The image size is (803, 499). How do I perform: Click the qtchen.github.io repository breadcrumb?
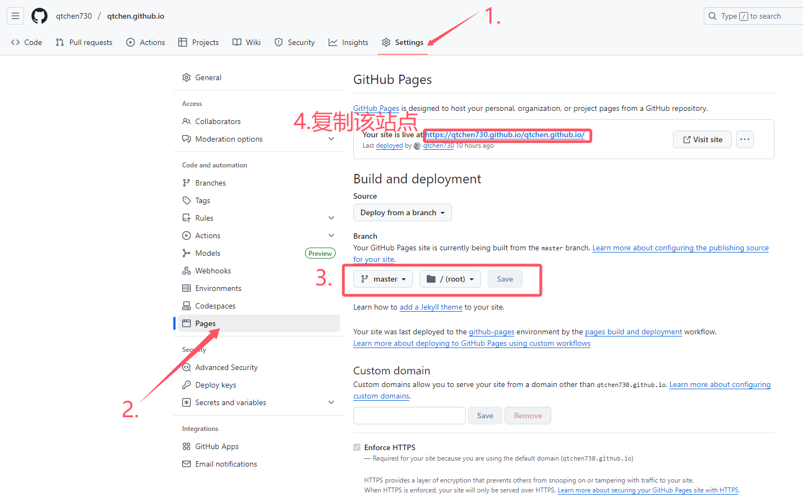pyautogui.click(x=136, y=16)
